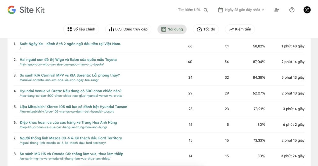The width and height of the screenshot is (318, 166).
Task: Click the 14 pageviews value in row 8
Action: (x=190, y=156)
